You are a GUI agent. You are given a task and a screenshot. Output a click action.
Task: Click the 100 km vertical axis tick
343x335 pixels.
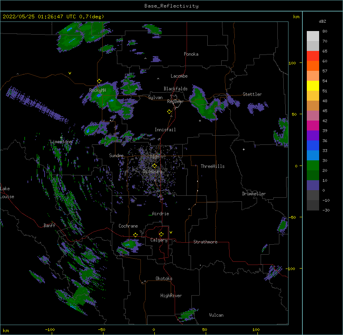pos(292,63)
